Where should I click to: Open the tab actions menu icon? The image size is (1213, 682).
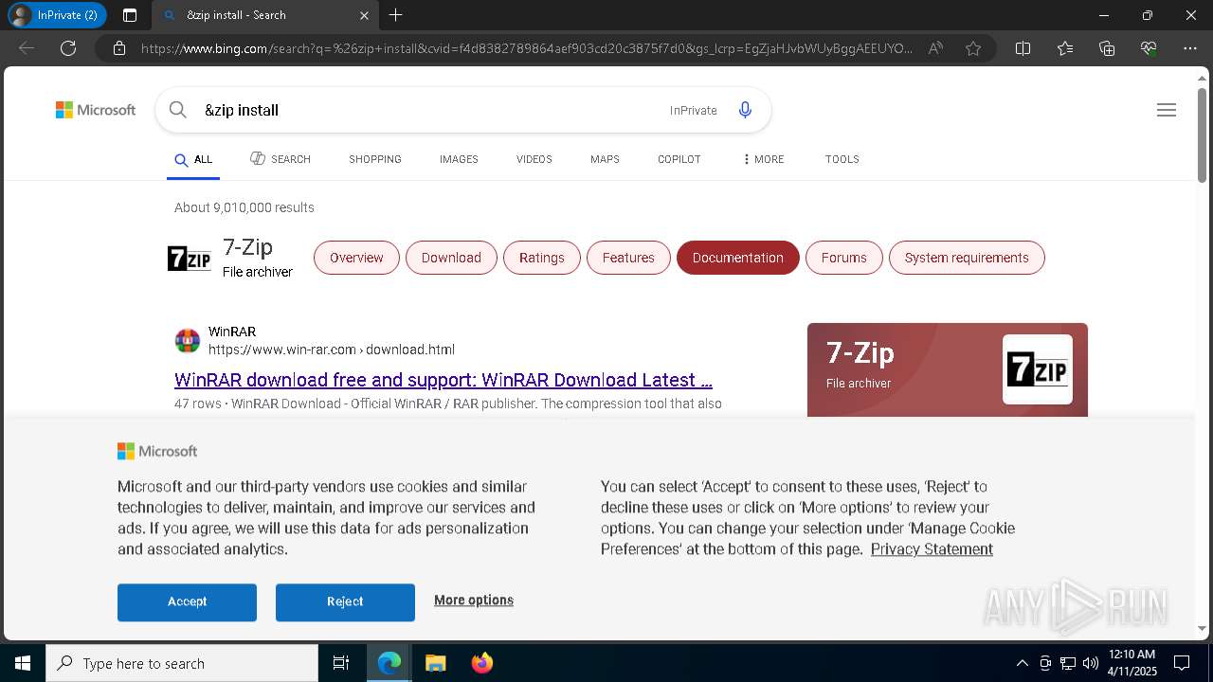pos(130,15)
